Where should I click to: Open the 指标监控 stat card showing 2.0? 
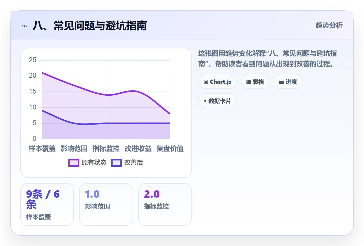click(165, 204)
